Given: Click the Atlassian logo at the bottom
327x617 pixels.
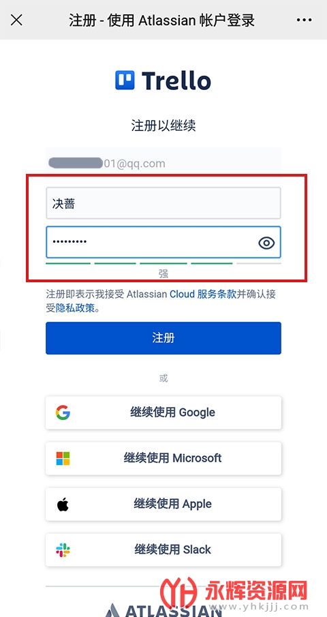Looking at the screenshot, I should [x=163, y=610].
